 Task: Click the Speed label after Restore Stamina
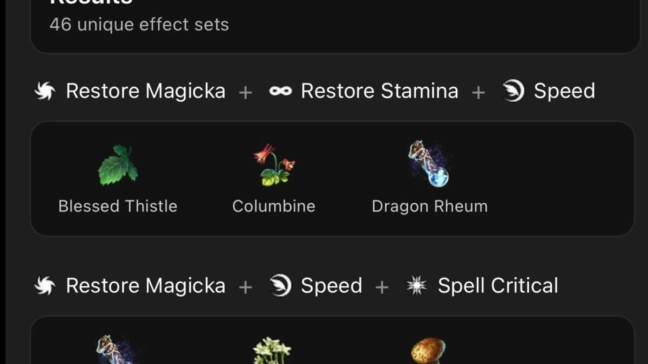tap(564, 91)
